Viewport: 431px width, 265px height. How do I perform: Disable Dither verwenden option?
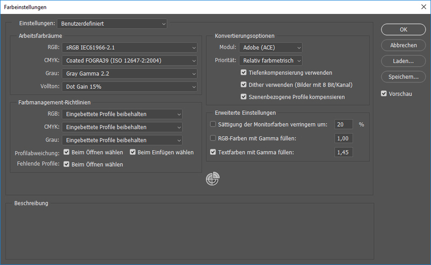pyautogui.click(x=244, y=85)
